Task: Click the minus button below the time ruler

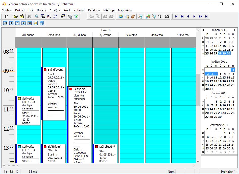Action: tap(13, 165)
